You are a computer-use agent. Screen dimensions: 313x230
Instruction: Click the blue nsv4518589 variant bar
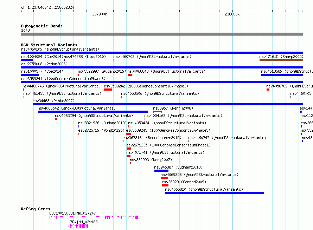[282, 75]
